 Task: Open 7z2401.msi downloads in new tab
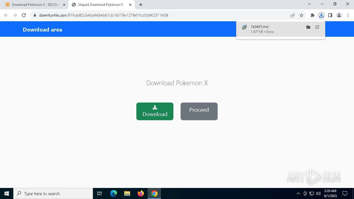pos(317,27)
